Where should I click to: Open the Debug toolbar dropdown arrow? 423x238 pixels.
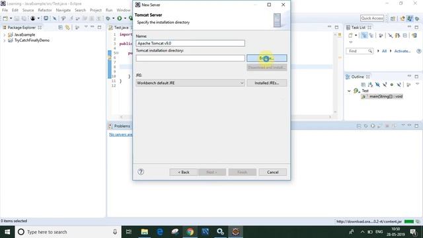point(113,19)
